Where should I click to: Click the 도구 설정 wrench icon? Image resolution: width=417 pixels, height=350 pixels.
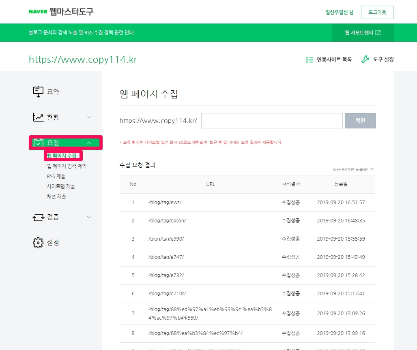[365, 60]
